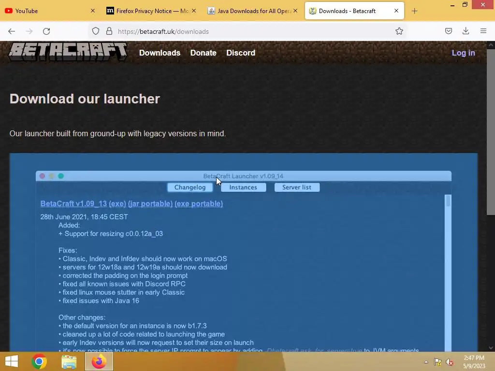Open Downloads in site navigation
495x371 pixels.
(160, 53)
